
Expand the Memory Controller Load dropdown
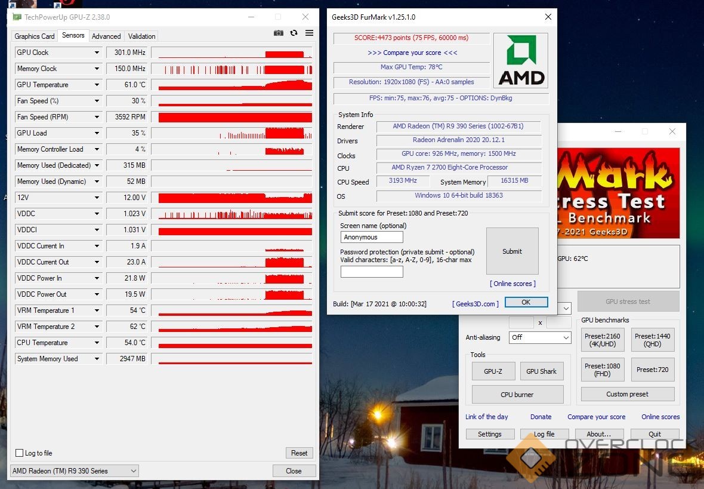(97, 149)
